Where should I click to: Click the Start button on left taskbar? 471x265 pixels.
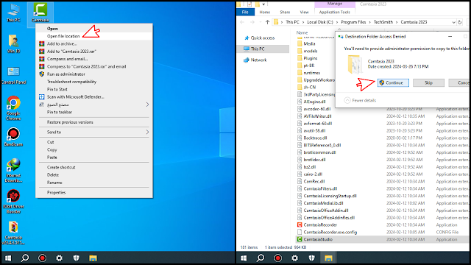8,258
